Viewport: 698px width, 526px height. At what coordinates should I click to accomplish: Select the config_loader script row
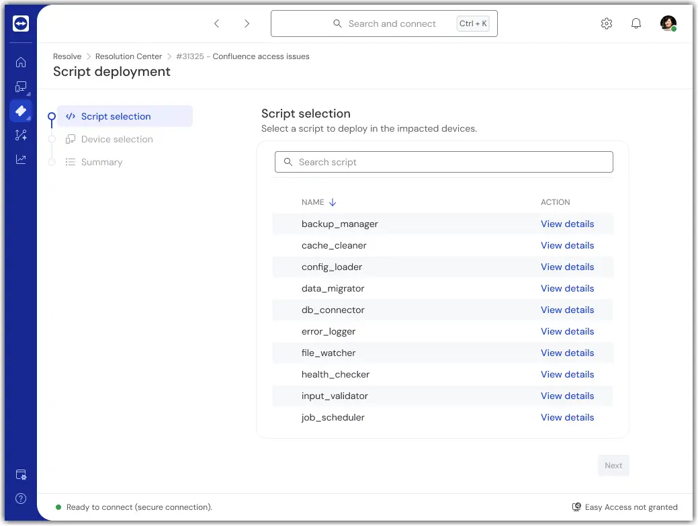point(443,267)
